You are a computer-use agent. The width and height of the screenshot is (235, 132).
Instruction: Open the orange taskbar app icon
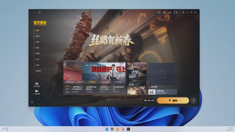pos(117,129)
